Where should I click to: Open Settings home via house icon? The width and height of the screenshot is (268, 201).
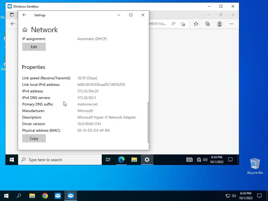25,30
